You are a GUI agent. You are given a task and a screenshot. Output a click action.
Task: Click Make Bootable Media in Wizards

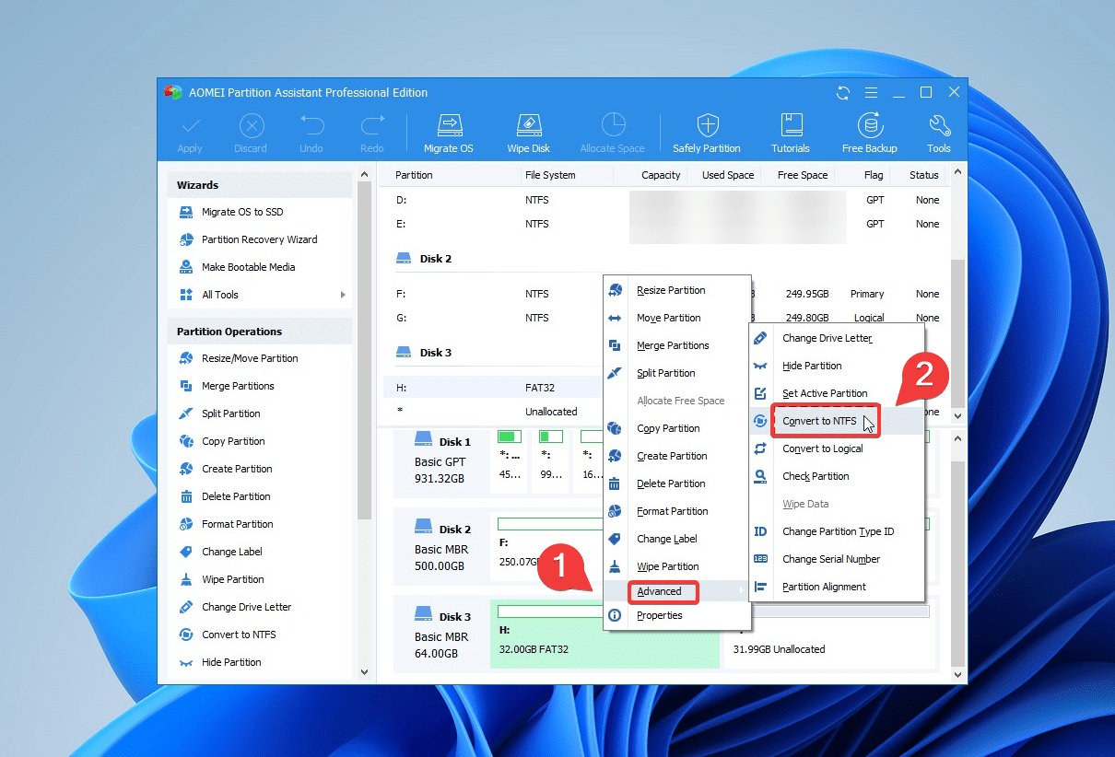(248, 267)
